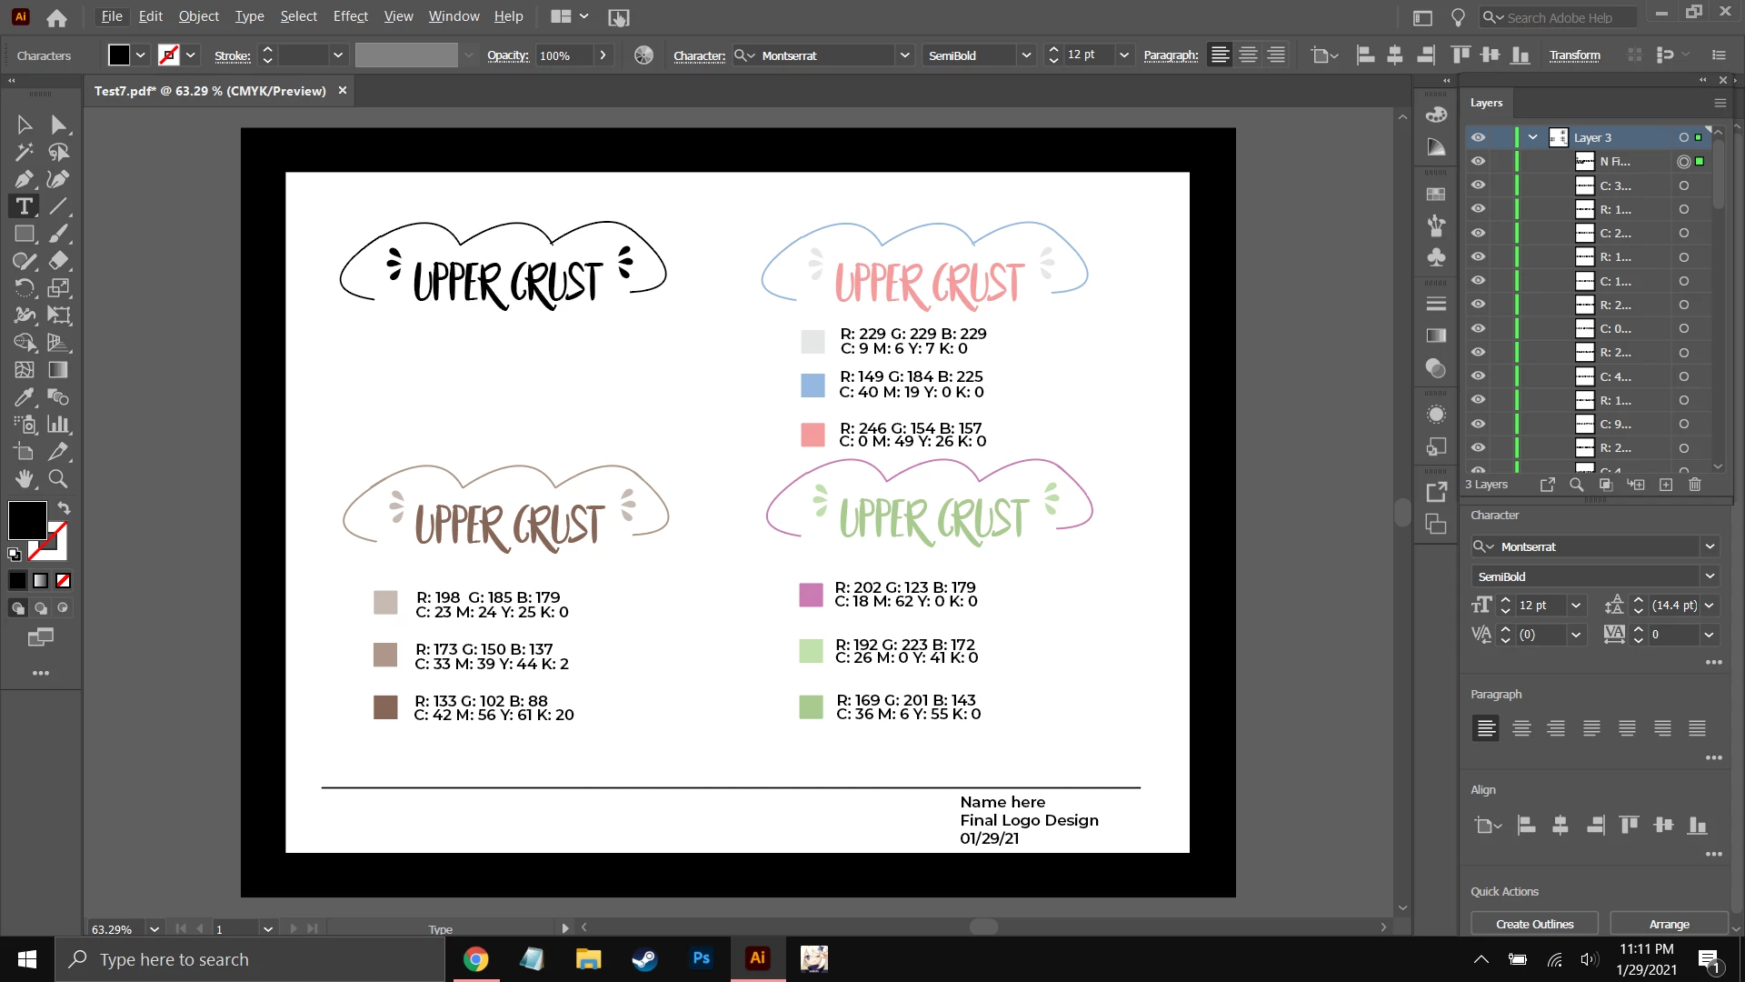Select the Magic Wand tool
Screen dimensions: 1745x982
[25, 152]
